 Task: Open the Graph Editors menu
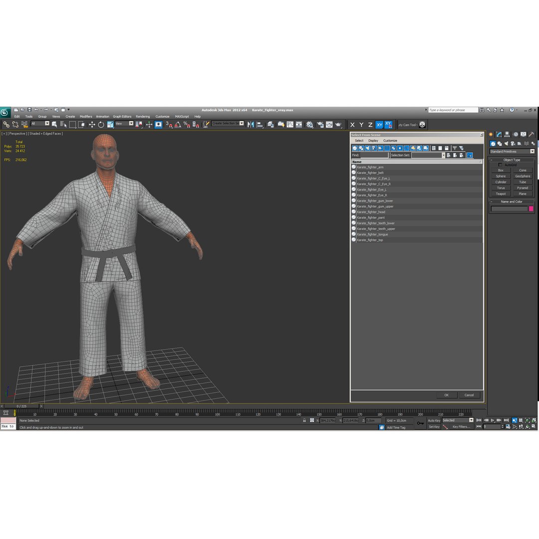pyautogui.click(x=122, y=116)
